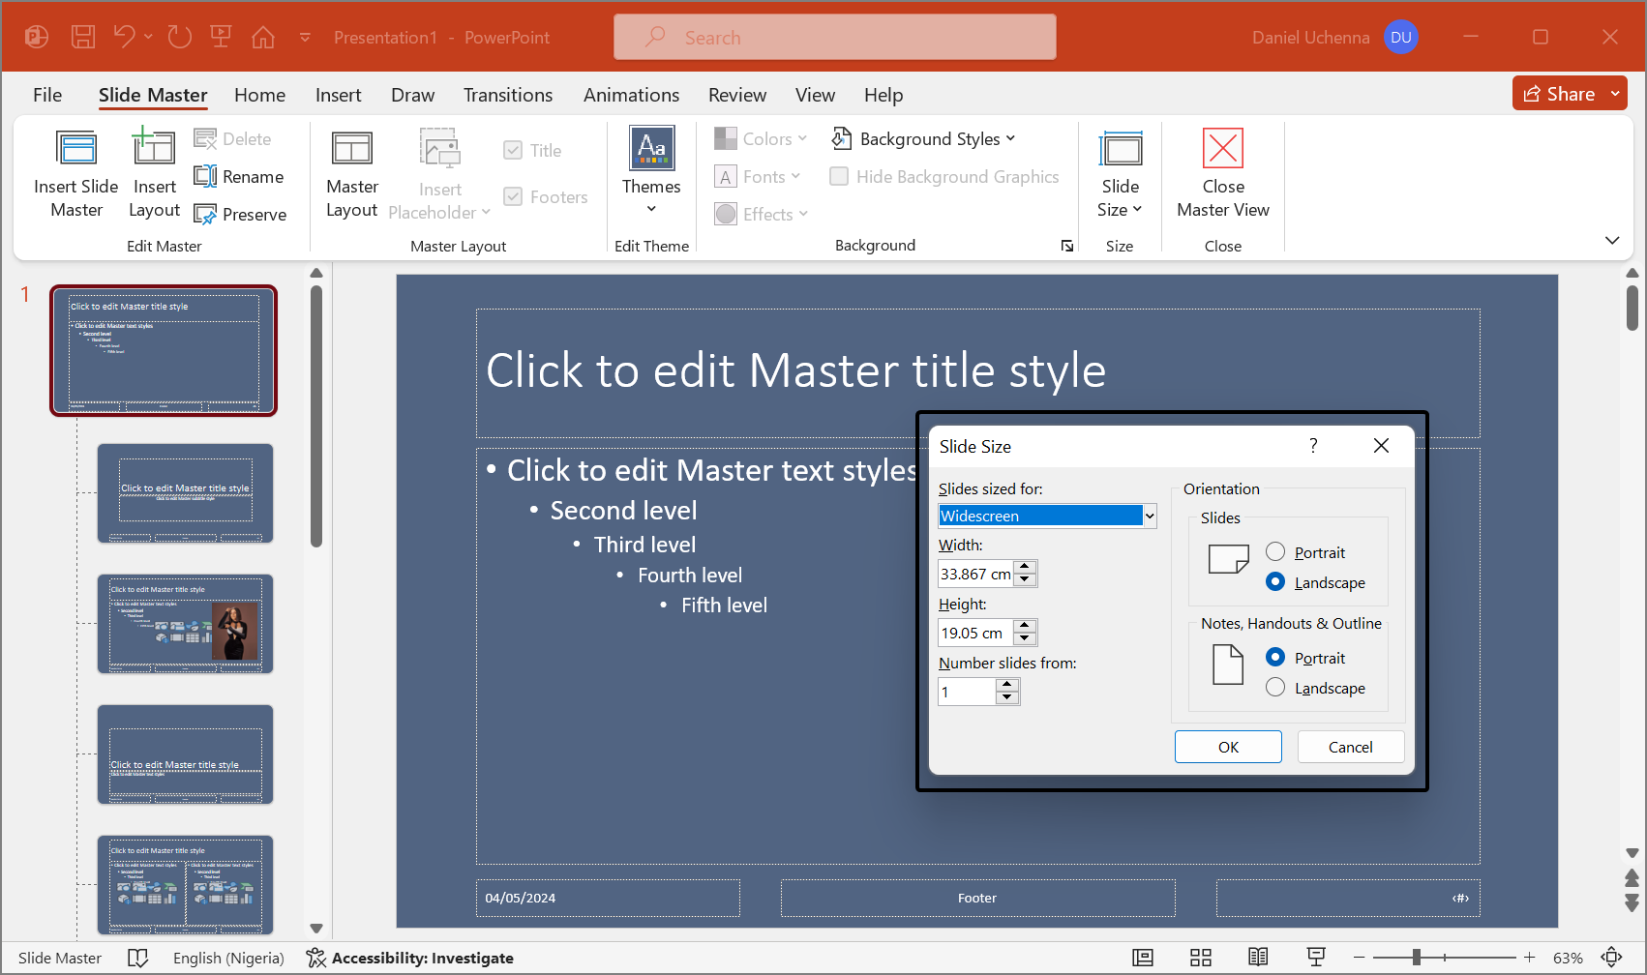
Task: Click the Close Master View icon
Action: click(x=1222, y=150)
